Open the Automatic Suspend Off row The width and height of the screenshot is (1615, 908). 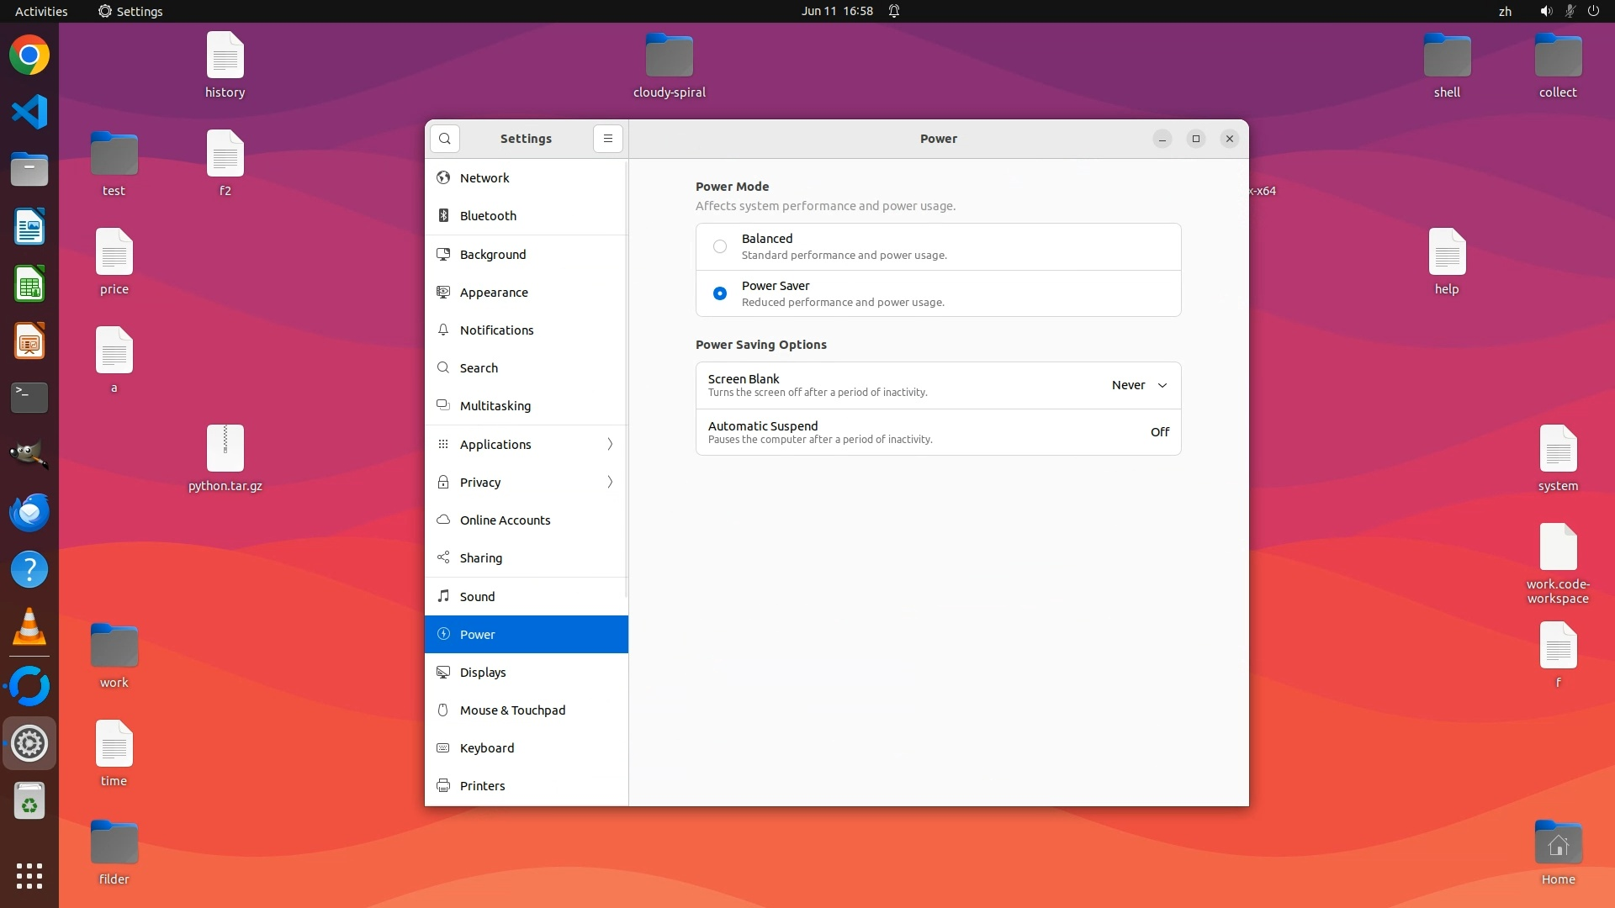point(938,432)
